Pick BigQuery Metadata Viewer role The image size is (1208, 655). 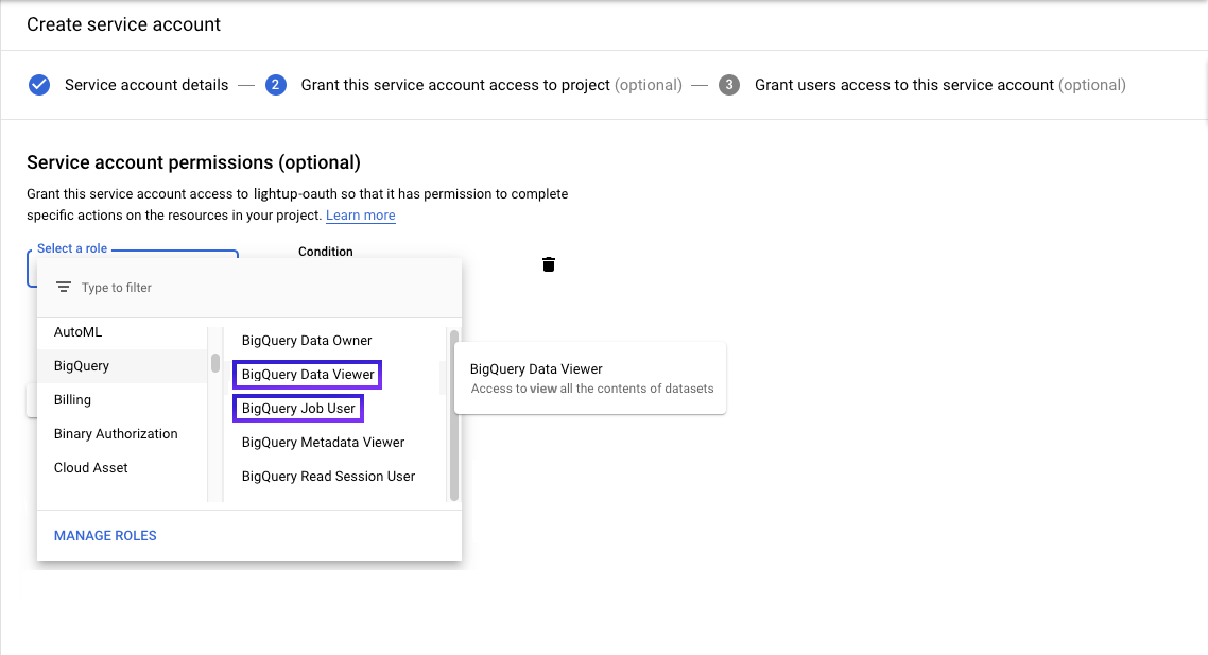pos(323,442)
